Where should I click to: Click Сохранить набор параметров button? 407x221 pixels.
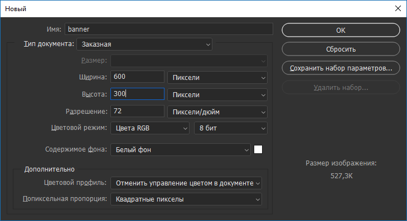tap(341, 68)
